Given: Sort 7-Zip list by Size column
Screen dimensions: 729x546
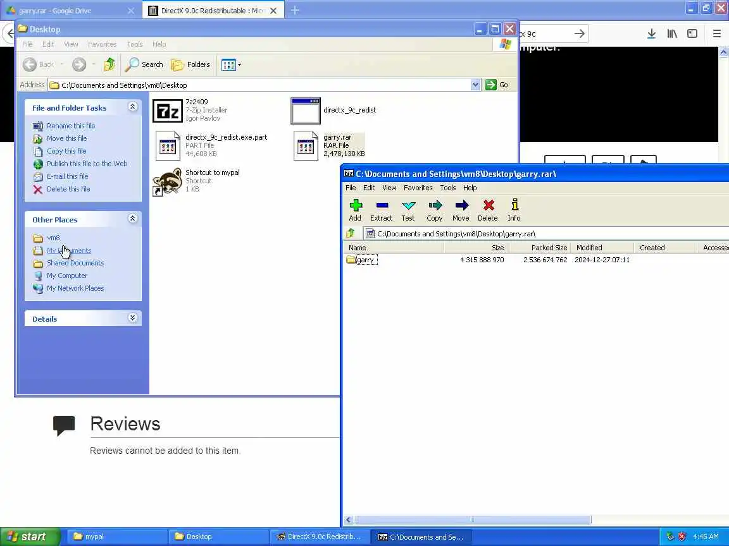Looking at the screenshot, I should 475,248.
